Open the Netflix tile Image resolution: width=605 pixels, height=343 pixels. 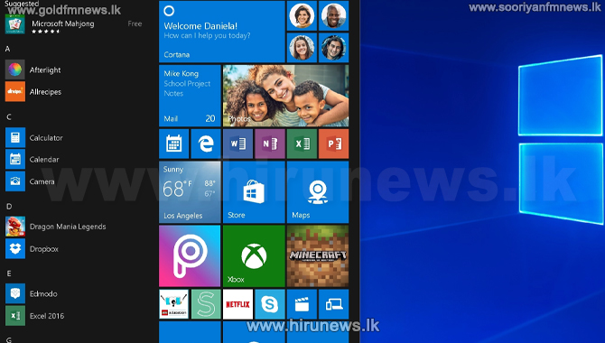(x=238, y=304)
